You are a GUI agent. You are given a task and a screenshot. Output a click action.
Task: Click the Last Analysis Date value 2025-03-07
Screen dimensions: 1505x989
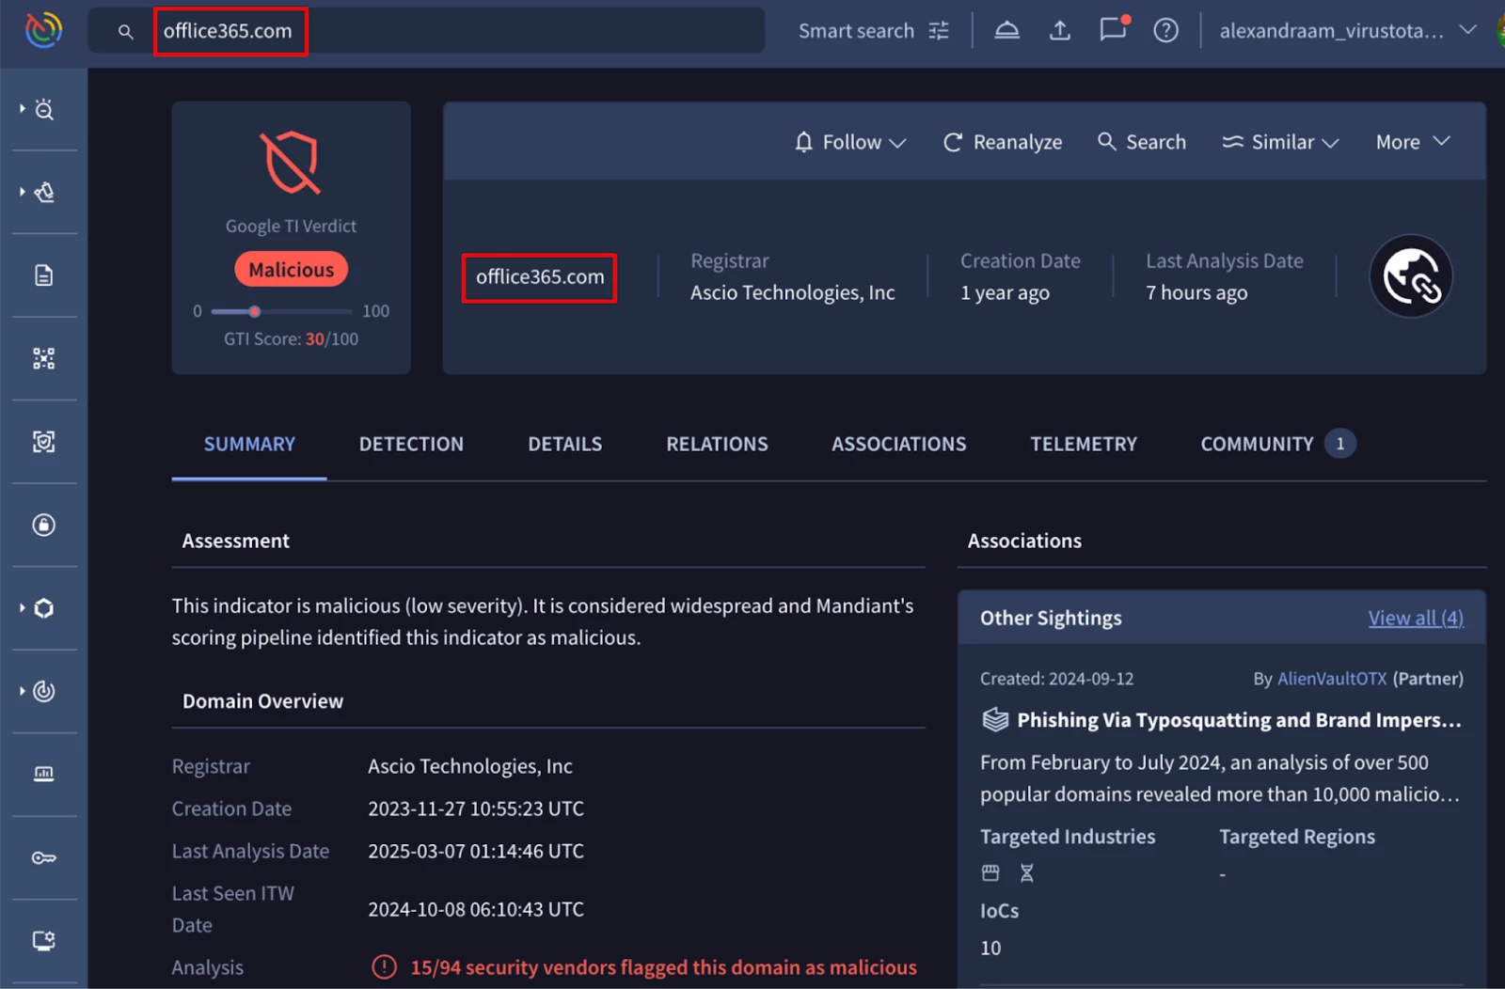[476, 851]
